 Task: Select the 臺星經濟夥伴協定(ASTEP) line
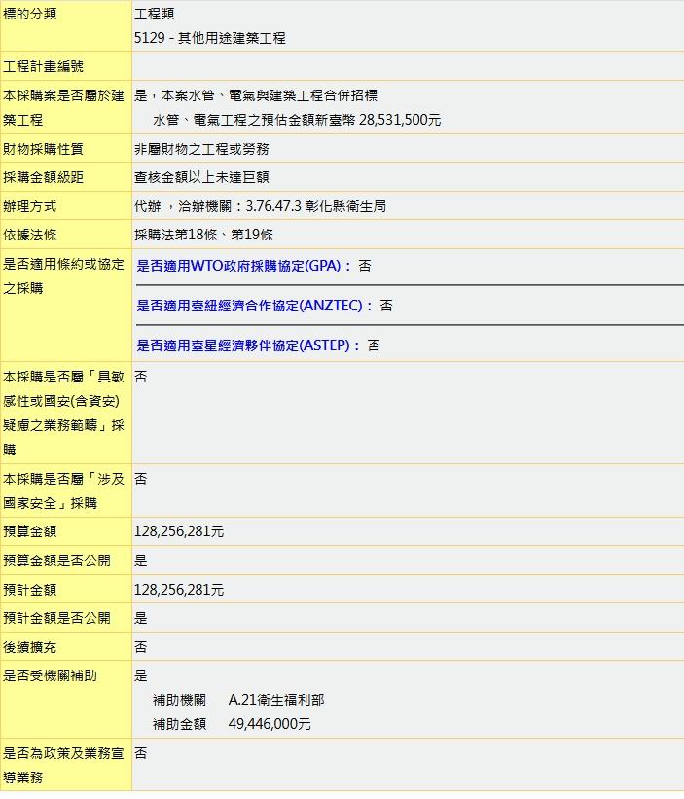(x=258, y=345)
